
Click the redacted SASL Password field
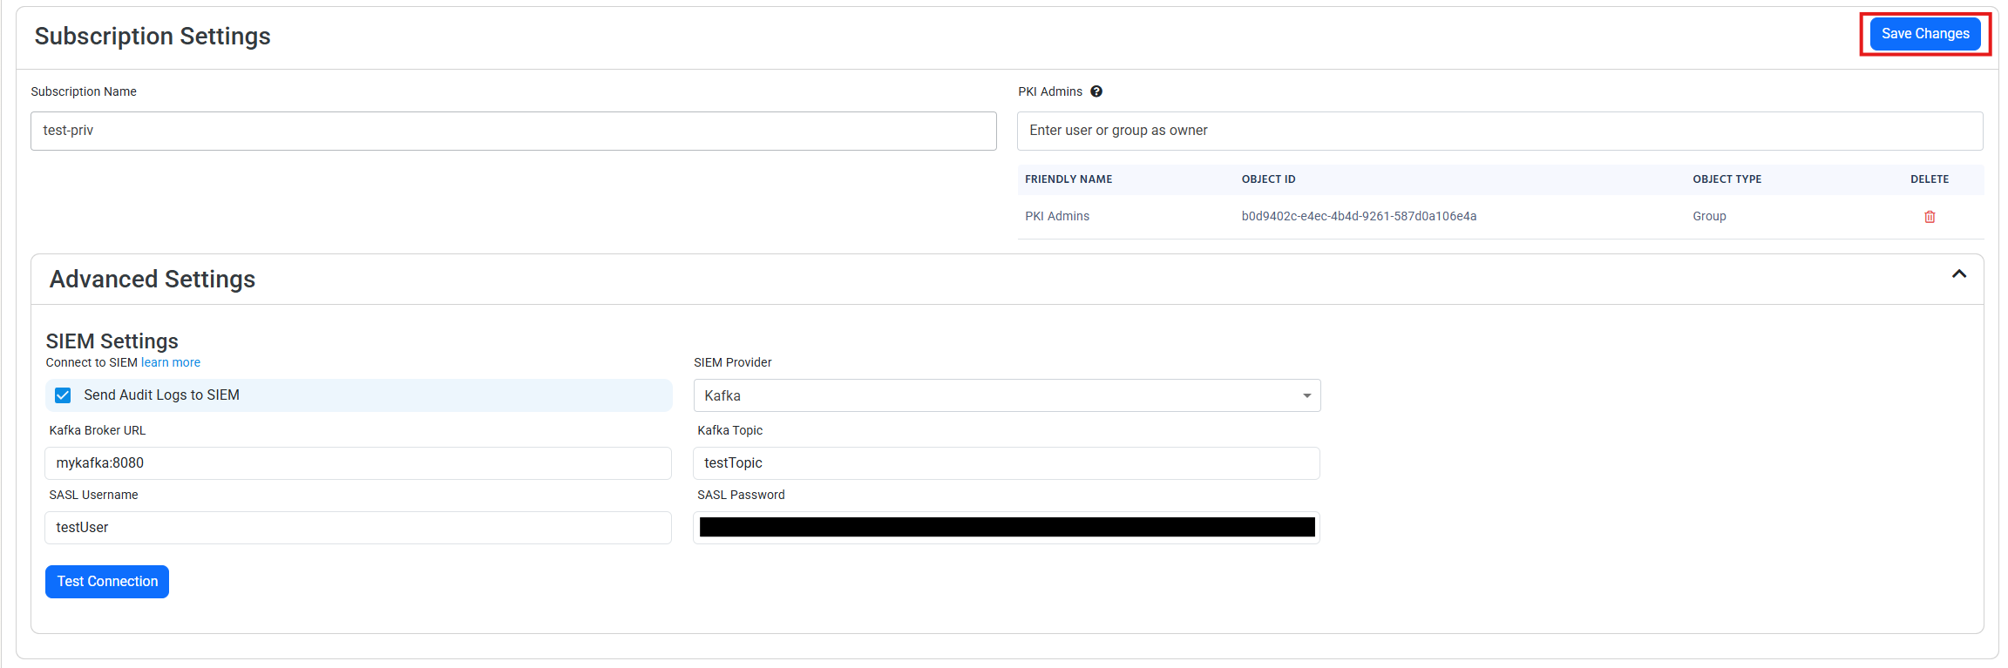tap(1007, 527)
